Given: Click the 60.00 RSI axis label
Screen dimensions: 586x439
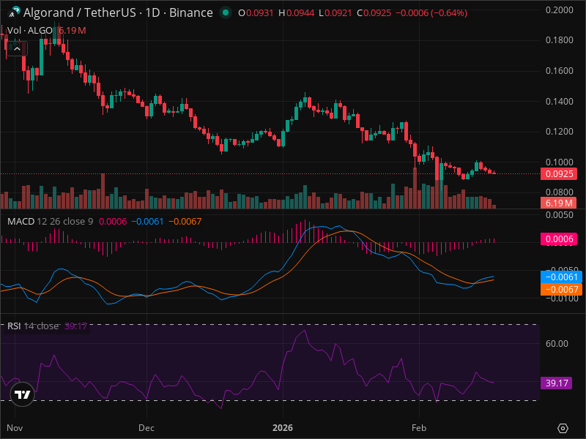Looking at the screenshot, I should pos(557,343).
